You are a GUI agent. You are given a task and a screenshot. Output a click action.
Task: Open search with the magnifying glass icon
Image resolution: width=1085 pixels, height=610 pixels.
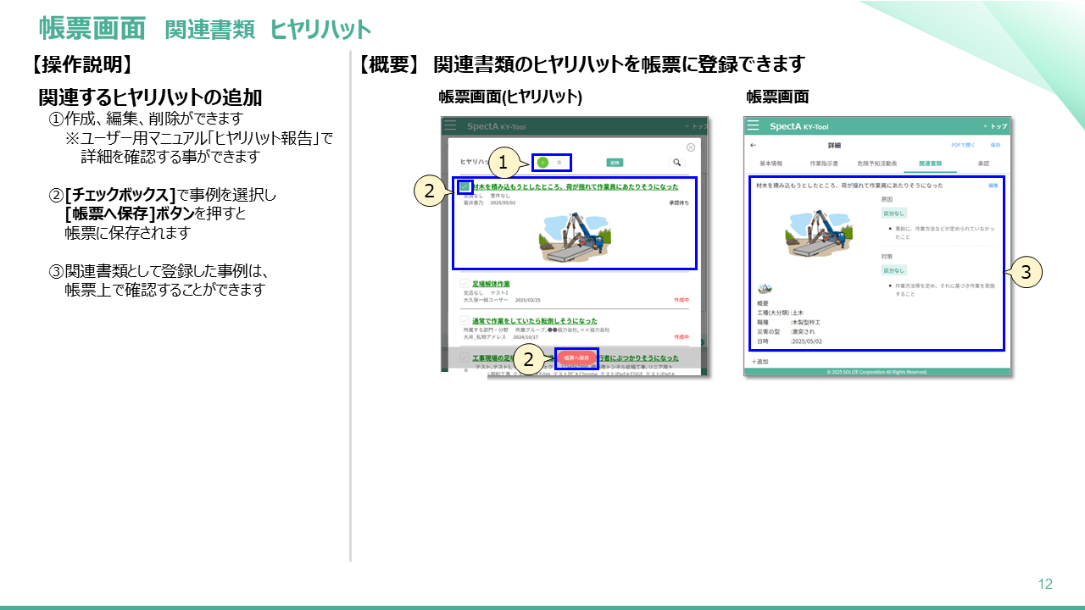(x=676, y=162)
